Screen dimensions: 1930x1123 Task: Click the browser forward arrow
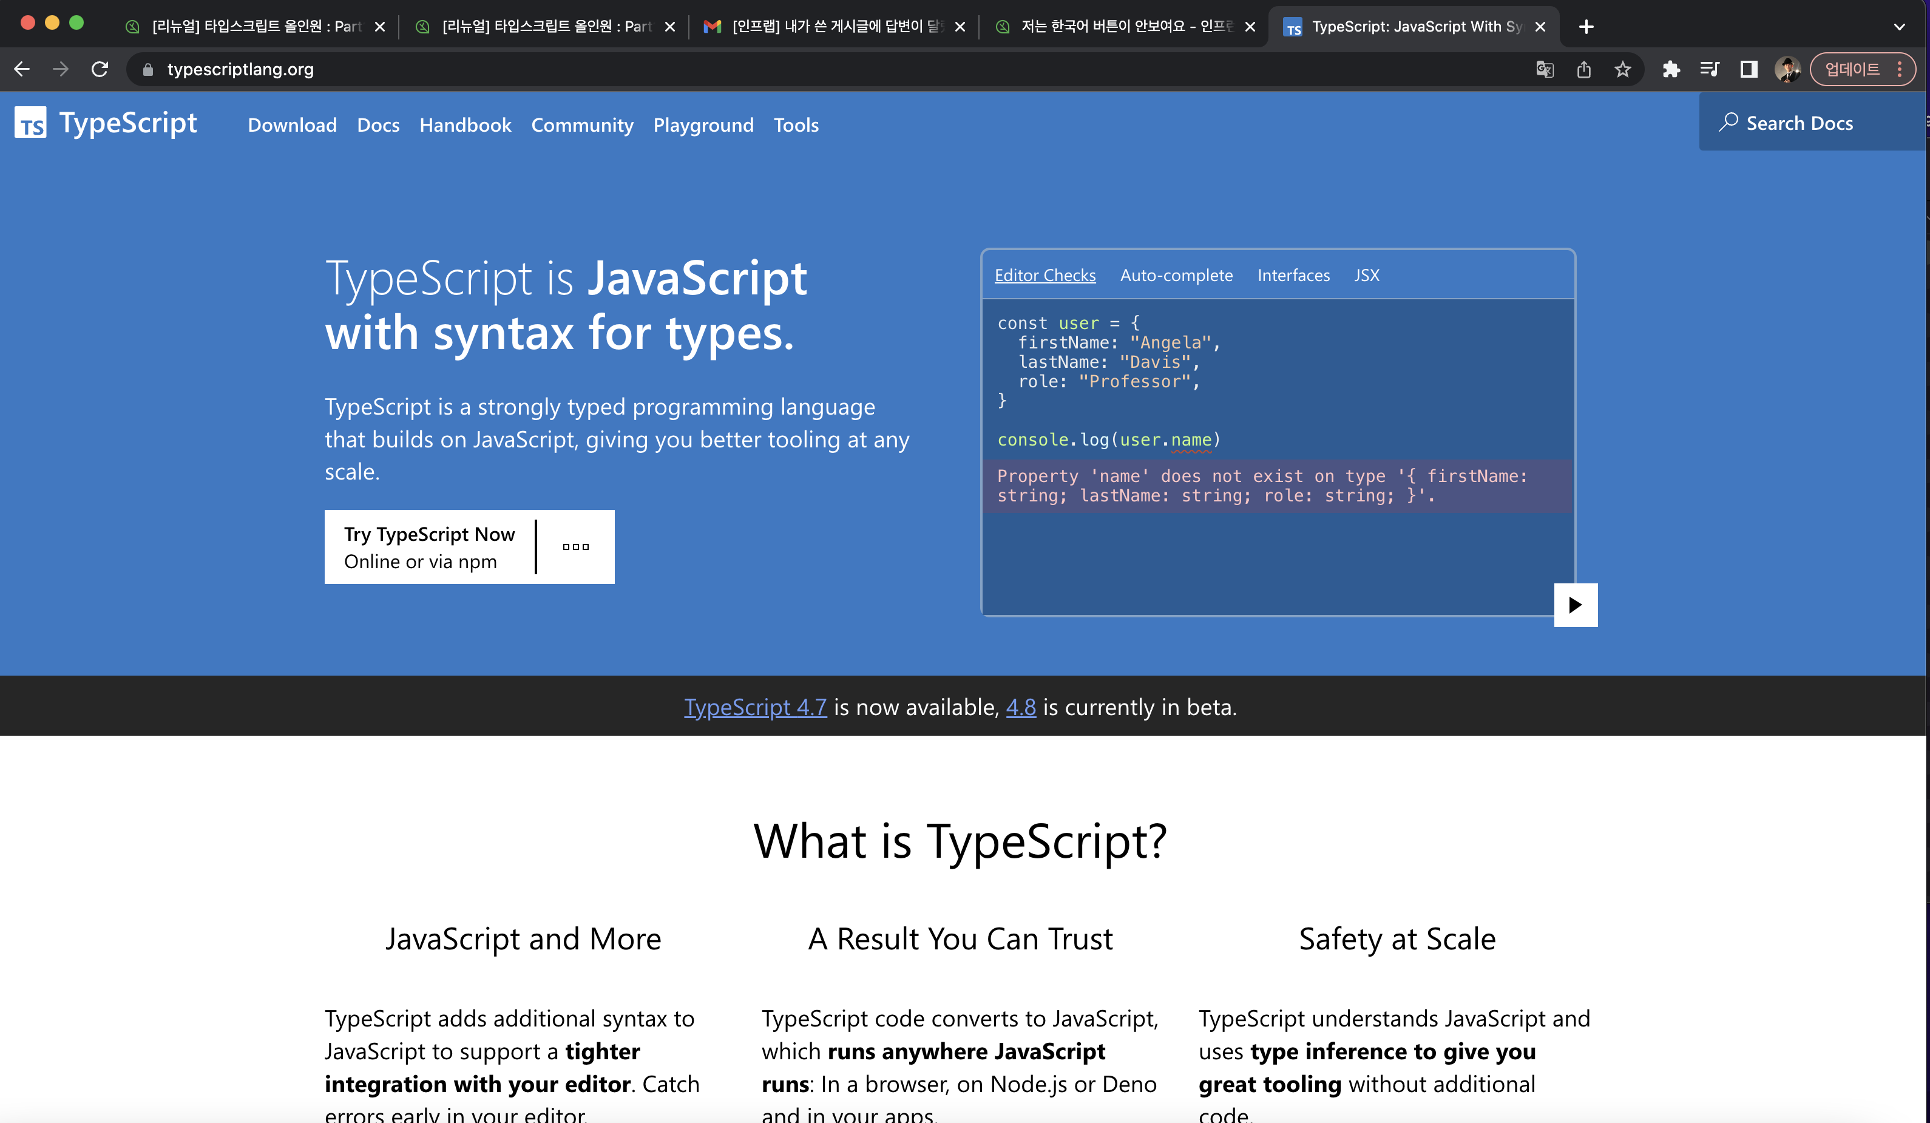[x=61, y=69]
